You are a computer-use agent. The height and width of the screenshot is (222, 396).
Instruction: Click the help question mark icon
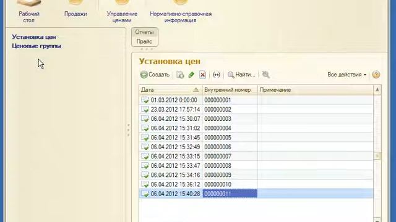pos(376,75)
